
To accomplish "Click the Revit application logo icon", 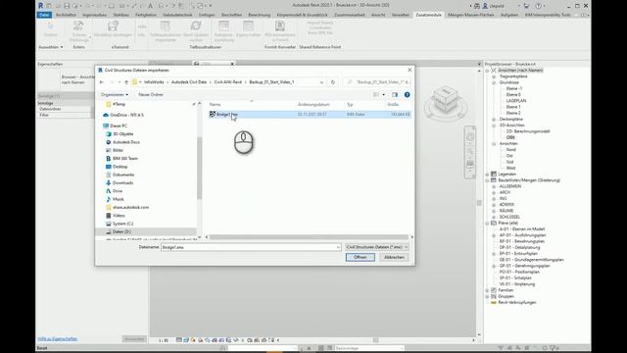I will click(x=40, y=6).
